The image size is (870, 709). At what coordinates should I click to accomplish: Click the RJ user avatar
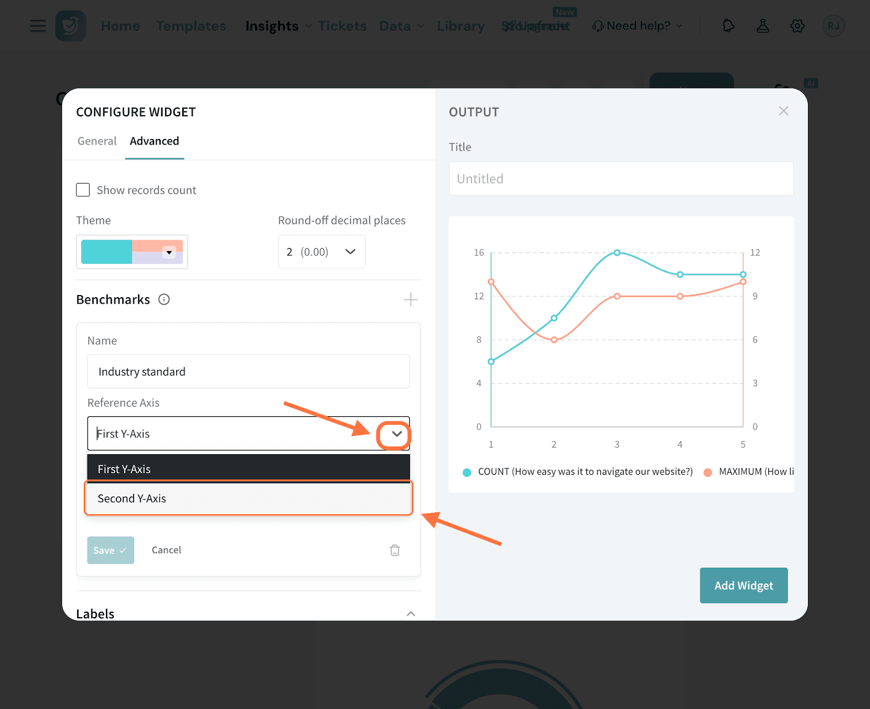(x=833, y=26)
